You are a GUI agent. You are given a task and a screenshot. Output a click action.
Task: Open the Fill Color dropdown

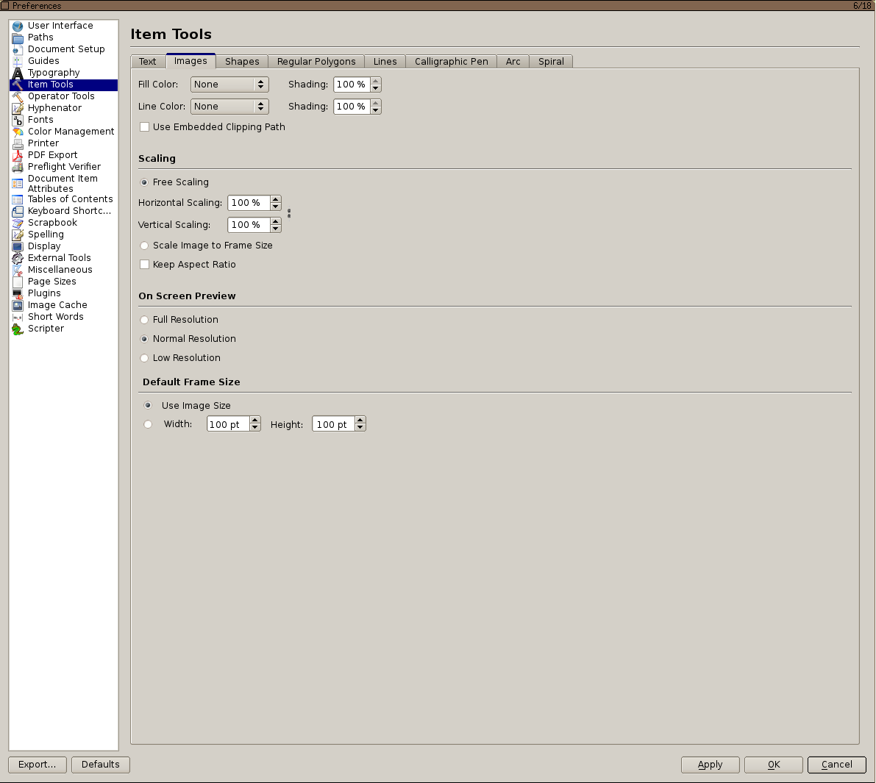(x=229, y=85)
